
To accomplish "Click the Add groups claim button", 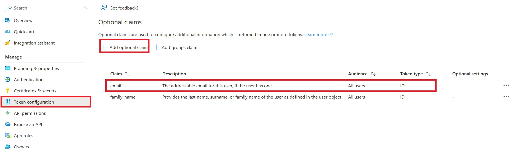I will (175, 47).
